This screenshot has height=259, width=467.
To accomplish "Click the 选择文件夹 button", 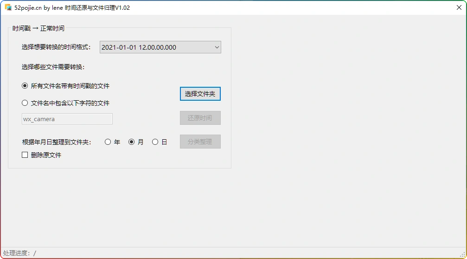I will 200,94.
